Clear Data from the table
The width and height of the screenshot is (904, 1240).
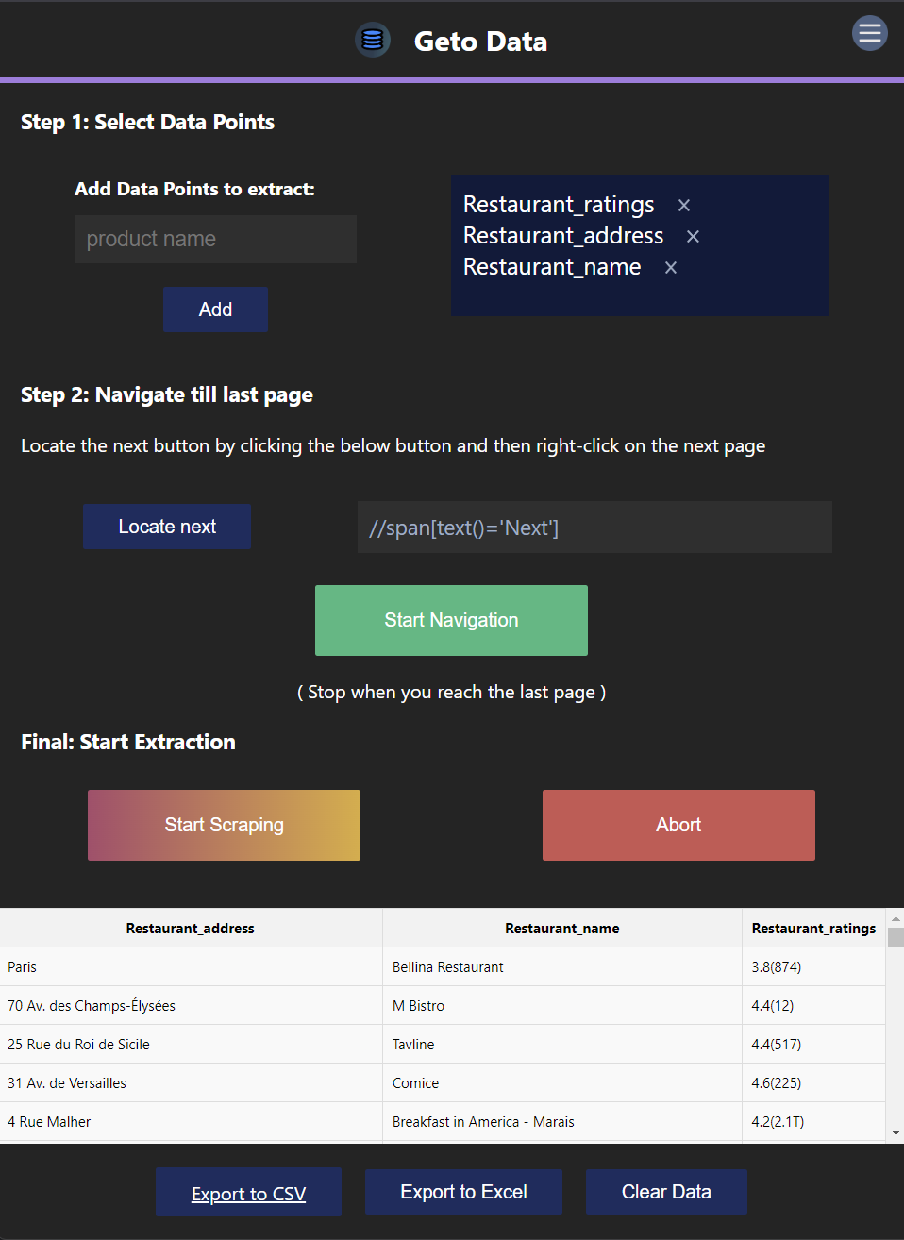point(666,1192)
